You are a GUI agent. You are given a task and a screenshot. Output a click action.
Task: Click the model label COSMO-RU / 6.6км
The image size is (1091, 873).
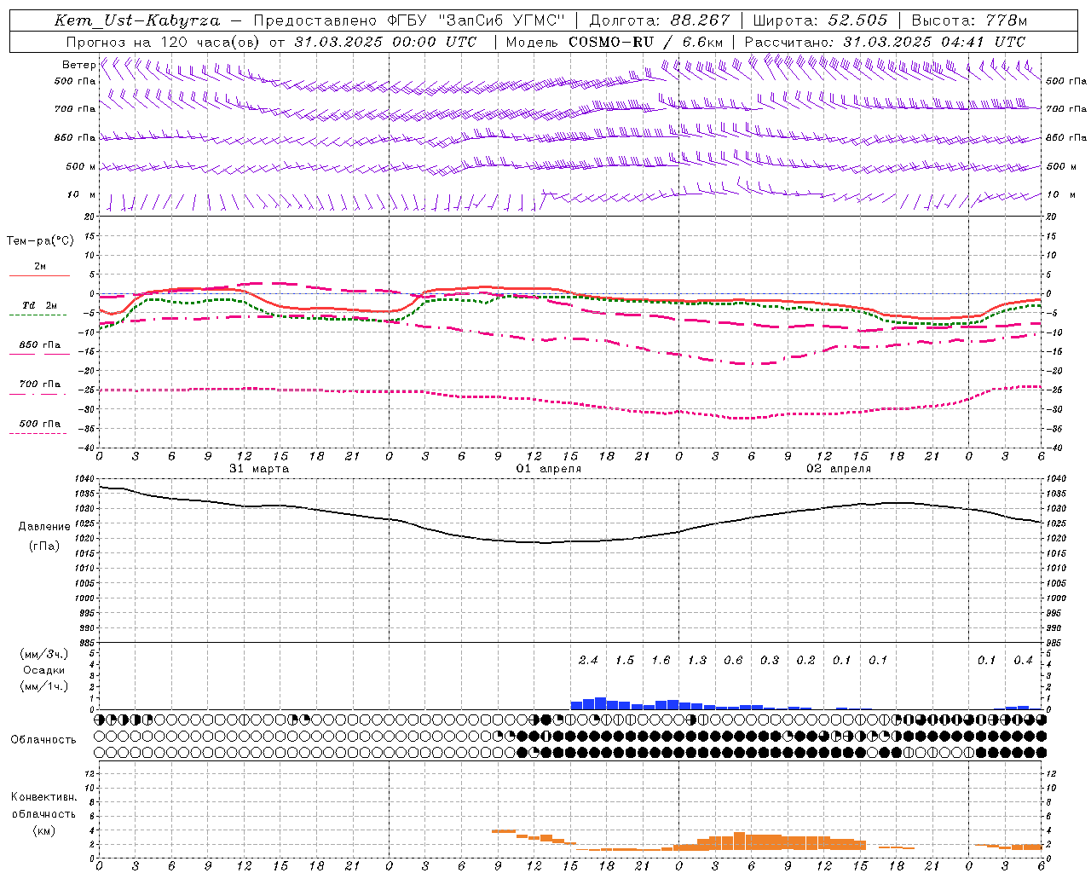[x=646, y=42]
